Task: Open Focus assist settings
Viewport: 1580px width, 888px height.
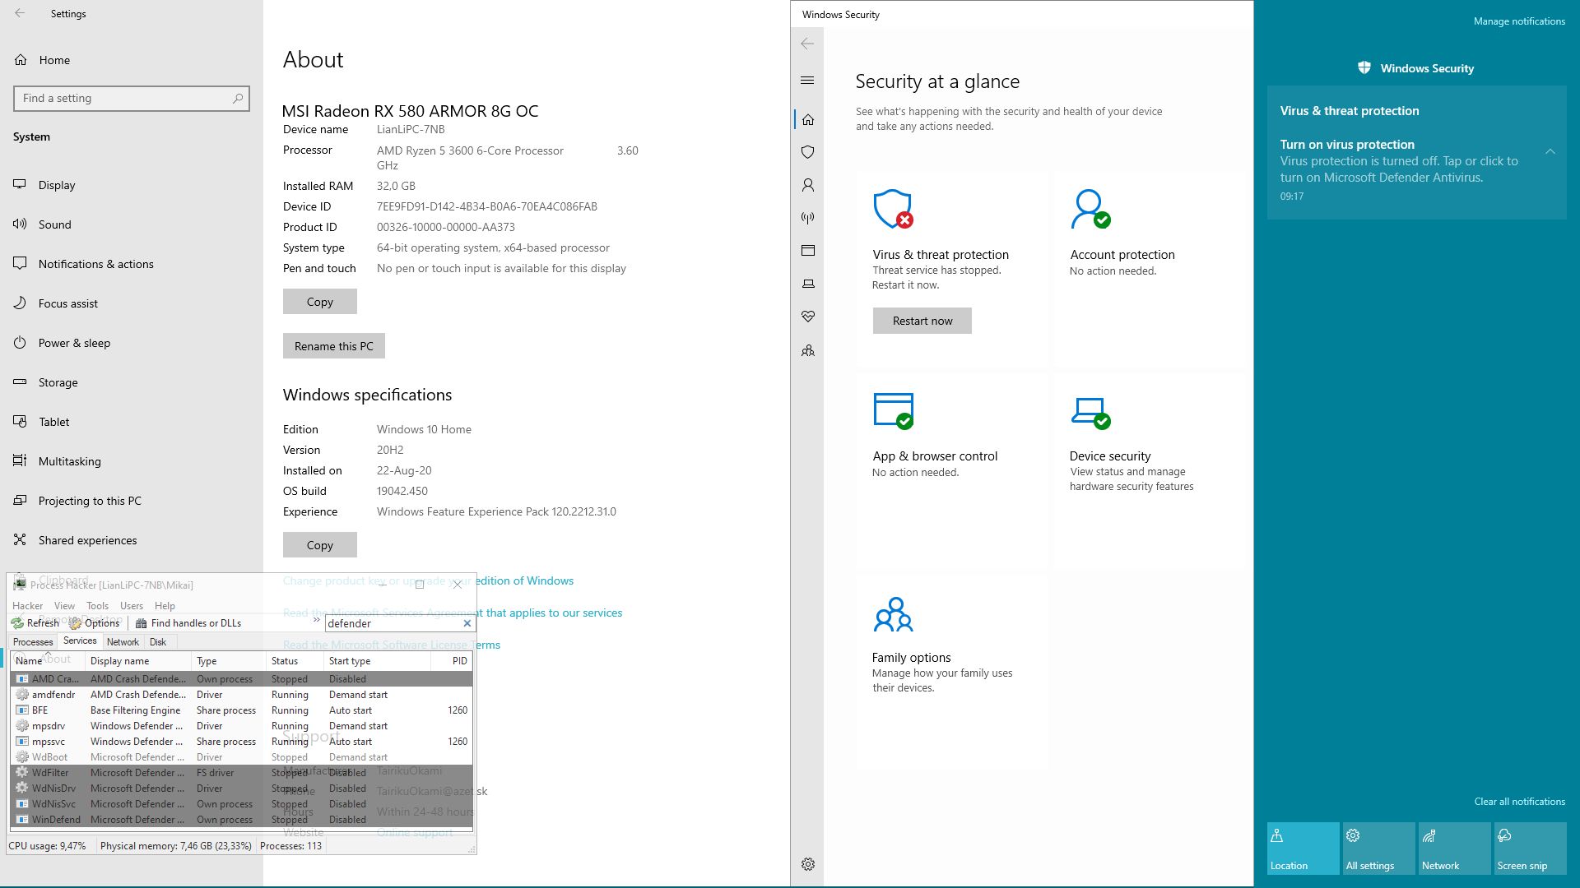Action: coord(132,303)
